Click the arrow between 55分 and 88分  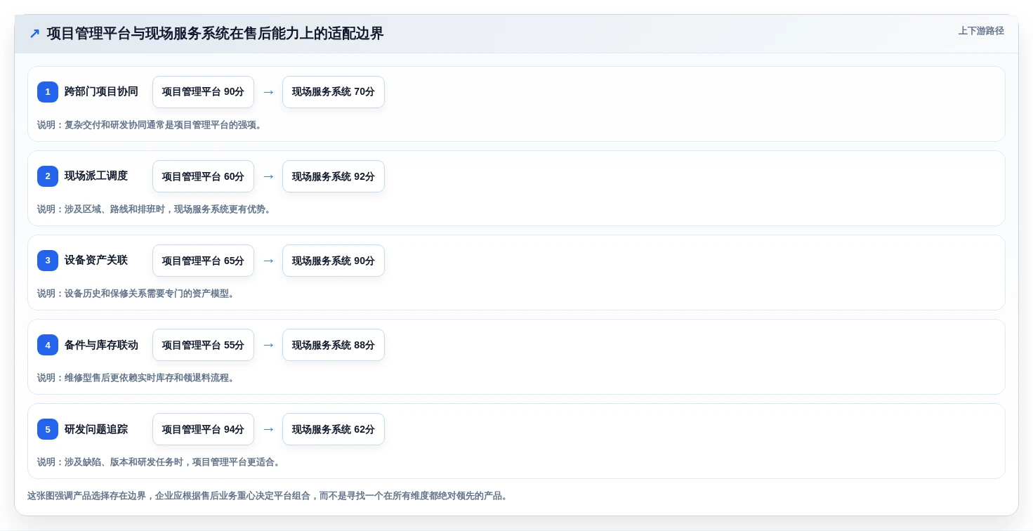tap(268, 345)
